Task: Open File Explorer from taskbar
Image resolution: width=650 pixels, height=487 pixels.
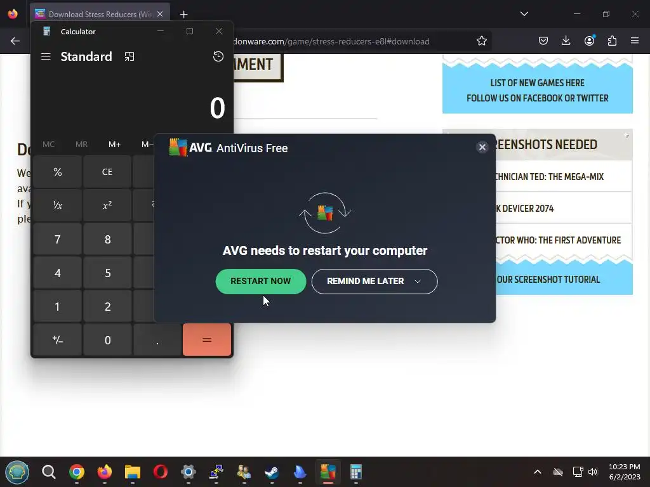Action: [x=133, y=472]
